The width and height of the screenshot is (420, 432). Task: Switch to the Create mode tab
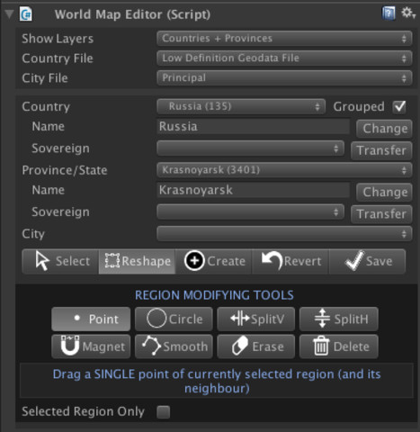(x=214, y=261)
